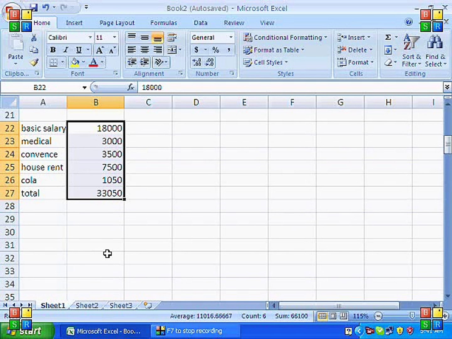Click the Format as Table button
The width and height of the screenshot is (452, 339).
coord(274,50)
